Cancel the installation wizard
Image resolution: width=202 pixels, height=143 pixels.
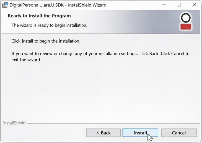[179, 133]
